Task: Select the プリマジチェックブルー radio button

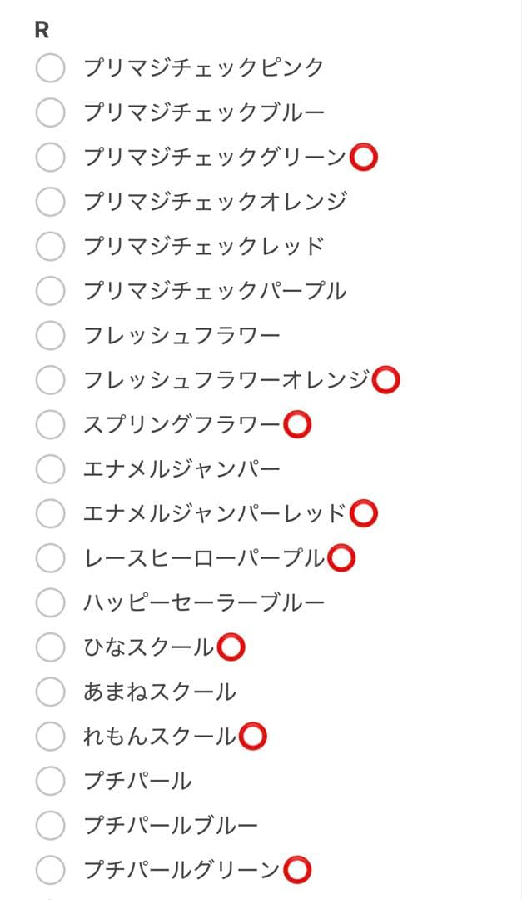Action: (51, 111)
